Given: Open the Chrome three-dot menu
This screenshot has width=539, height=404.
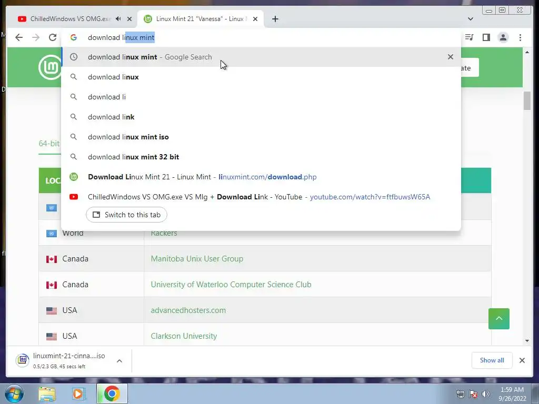Looking at the screenshot, I should [x=520, y=37].
